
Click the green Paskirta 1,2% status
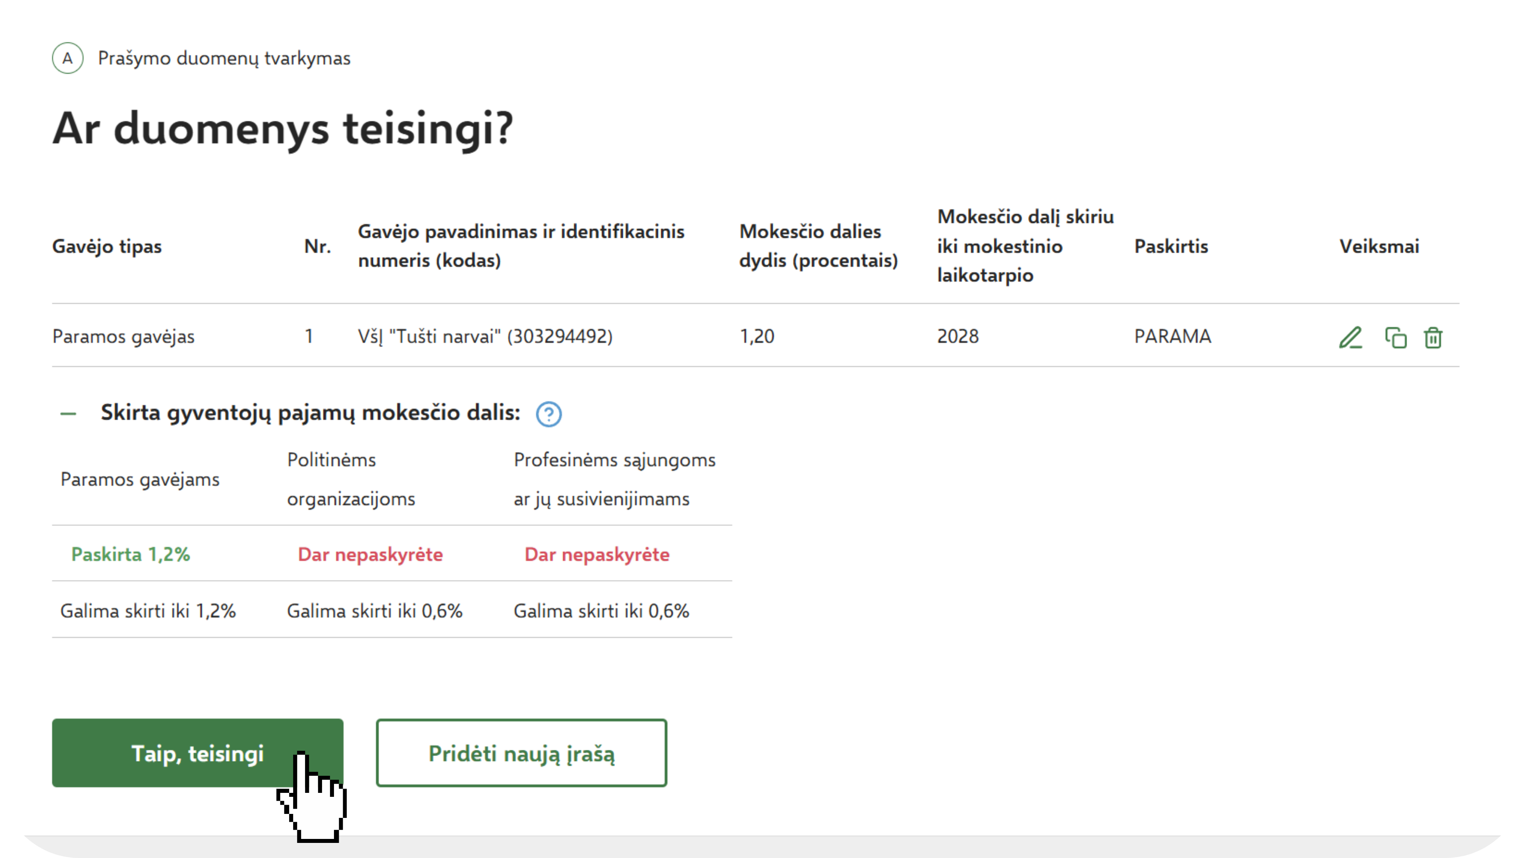point(130,554)
